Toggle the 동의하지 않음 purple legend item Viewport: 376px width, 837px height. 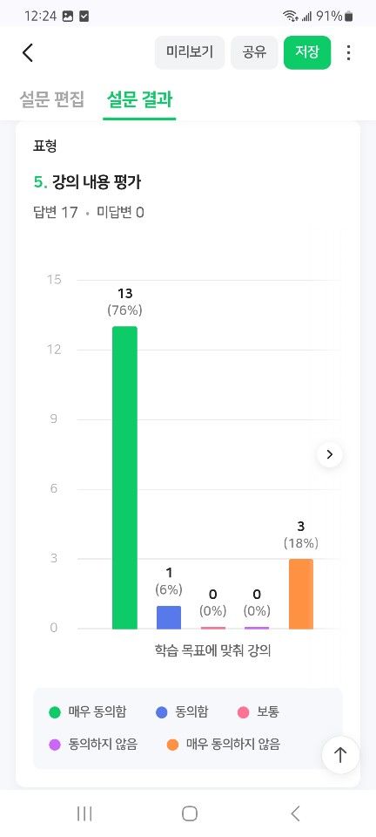point(93,744)
